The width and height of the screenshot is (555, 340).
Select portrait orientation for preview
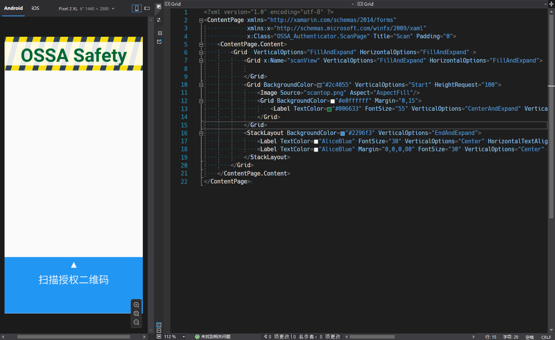tap(136, 8)
